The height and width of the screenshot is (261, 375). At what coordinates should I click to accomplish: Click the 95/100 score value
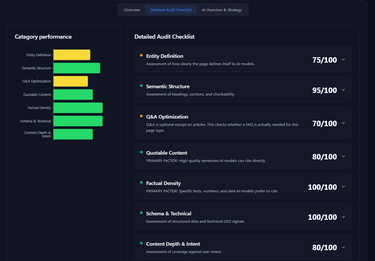click(324, 90)
